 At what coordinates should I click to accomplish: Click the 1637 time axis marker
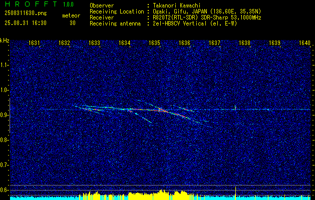[x=214, y=42]
